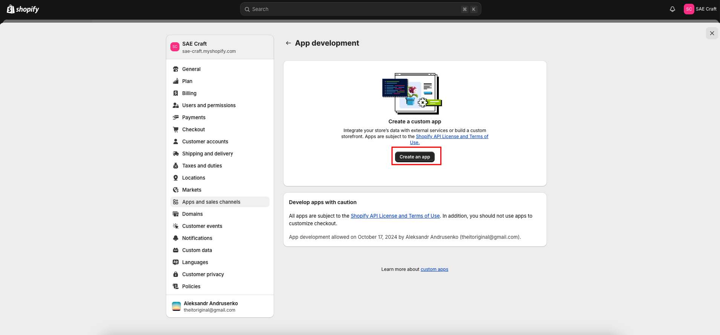Click the Markets globe icon

coord(176,190)
